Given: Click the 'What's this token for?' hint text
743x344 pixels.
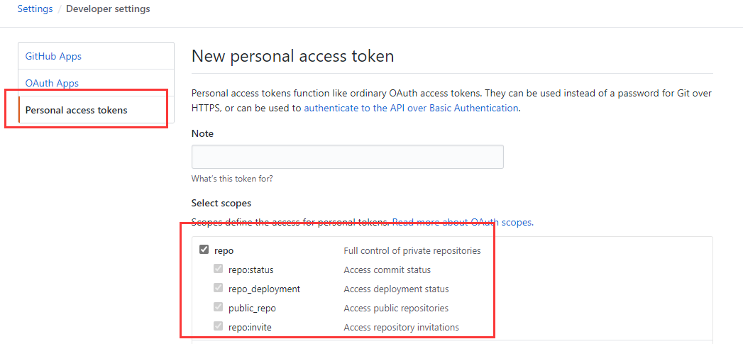Looking at the screenshot, I should click(232, 179).
